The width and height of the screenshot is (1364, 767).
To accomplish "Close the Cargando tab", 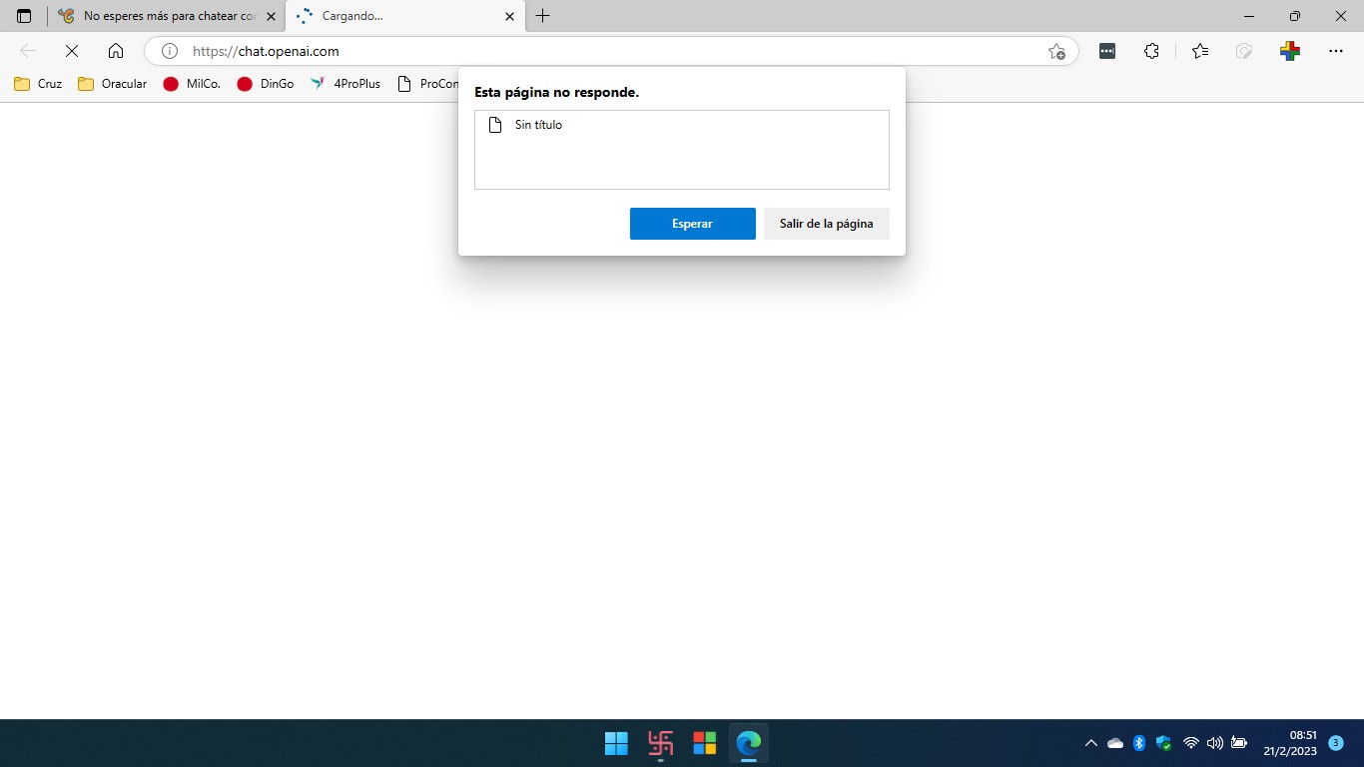I will tap(509, 16).
